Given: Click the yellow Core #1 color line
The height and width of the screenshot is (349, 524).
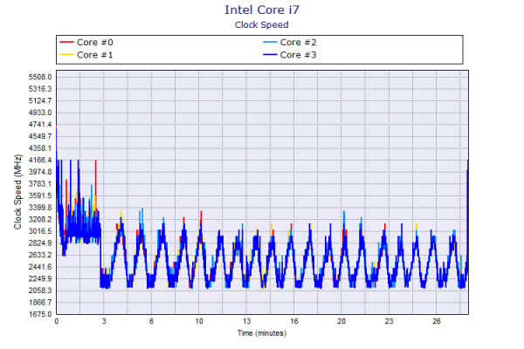Looking at the screenshot, I should 66,55.
